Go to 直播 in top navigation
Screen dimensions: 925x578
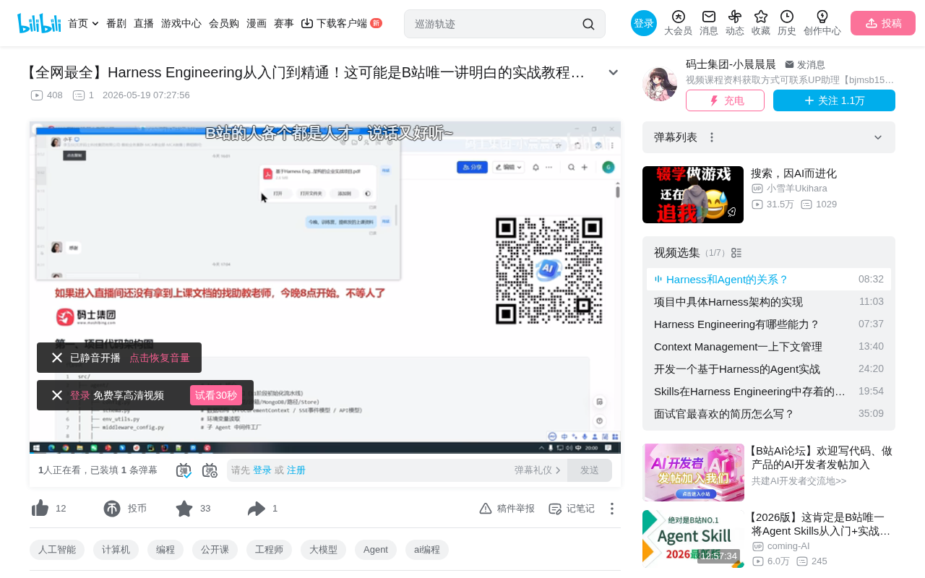click(x=144, y=23)
